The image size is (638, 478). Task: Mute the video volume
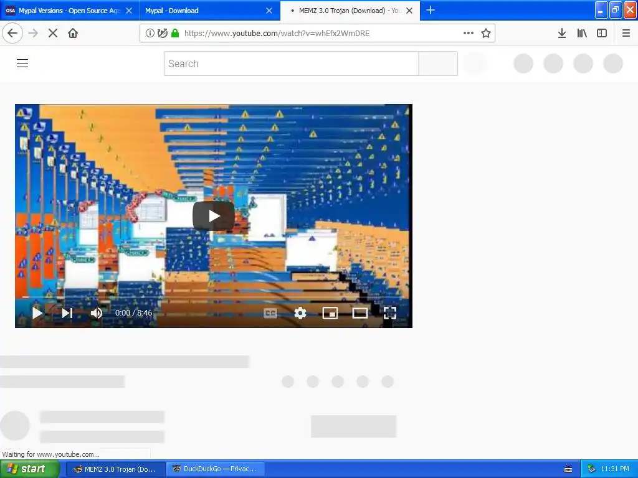coord(97,313)
